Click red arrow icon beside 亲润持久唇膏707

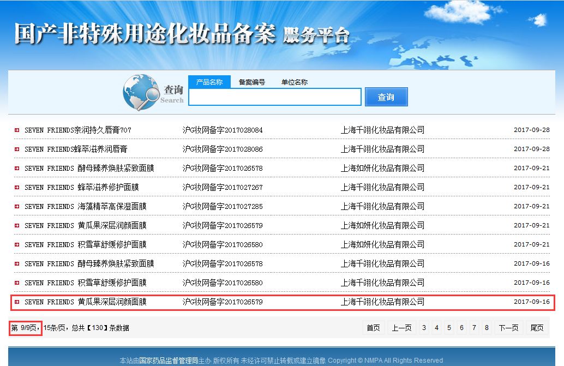(17, 130)
